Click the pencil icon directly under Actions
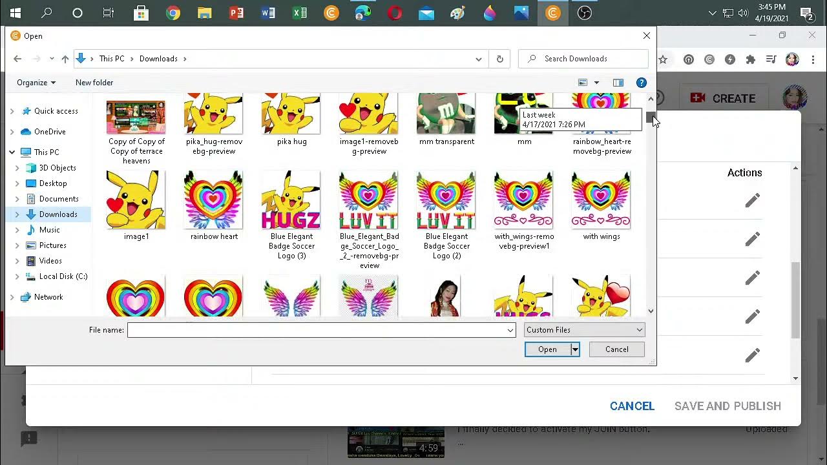 pyautogui.click(x=752, y=201)
